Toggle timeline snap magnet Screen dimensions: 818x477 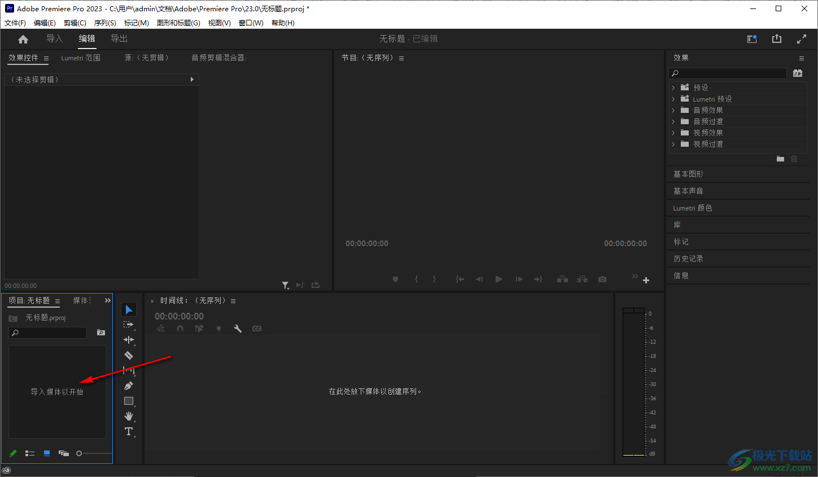180,329
